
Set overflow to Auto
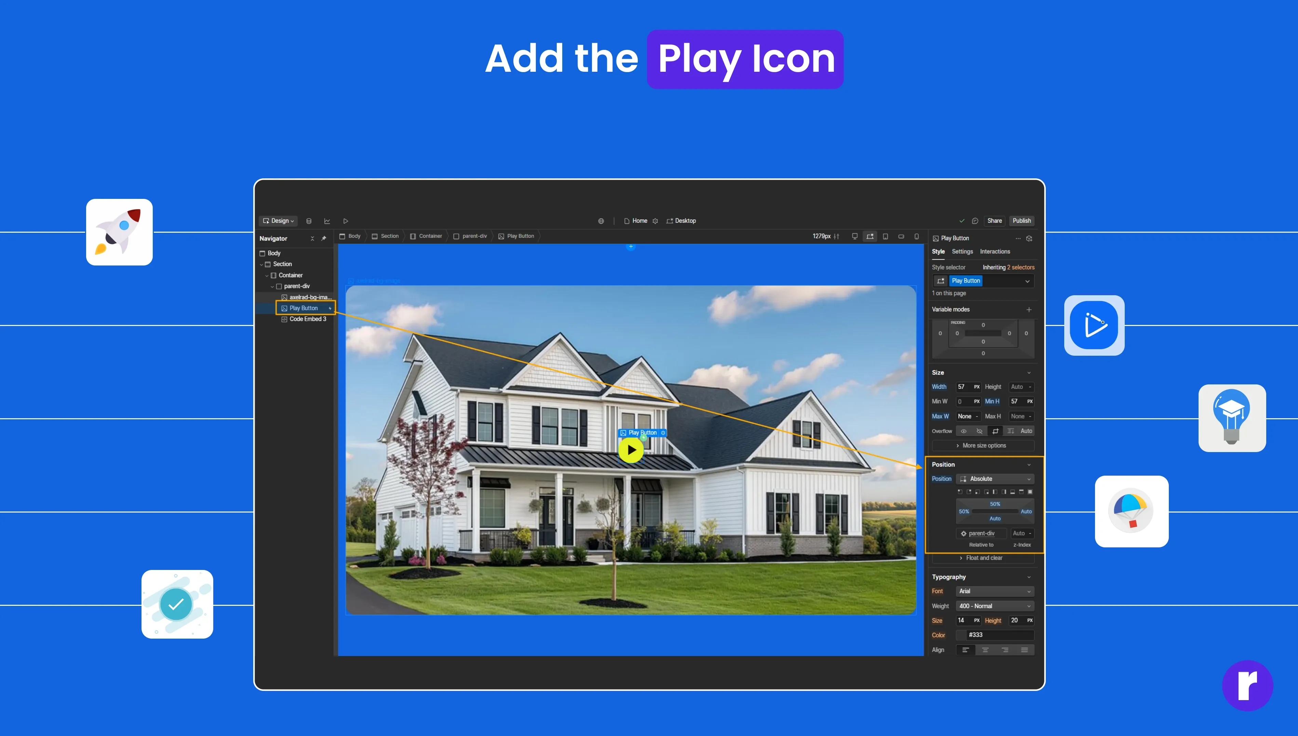coord(1026,431)
